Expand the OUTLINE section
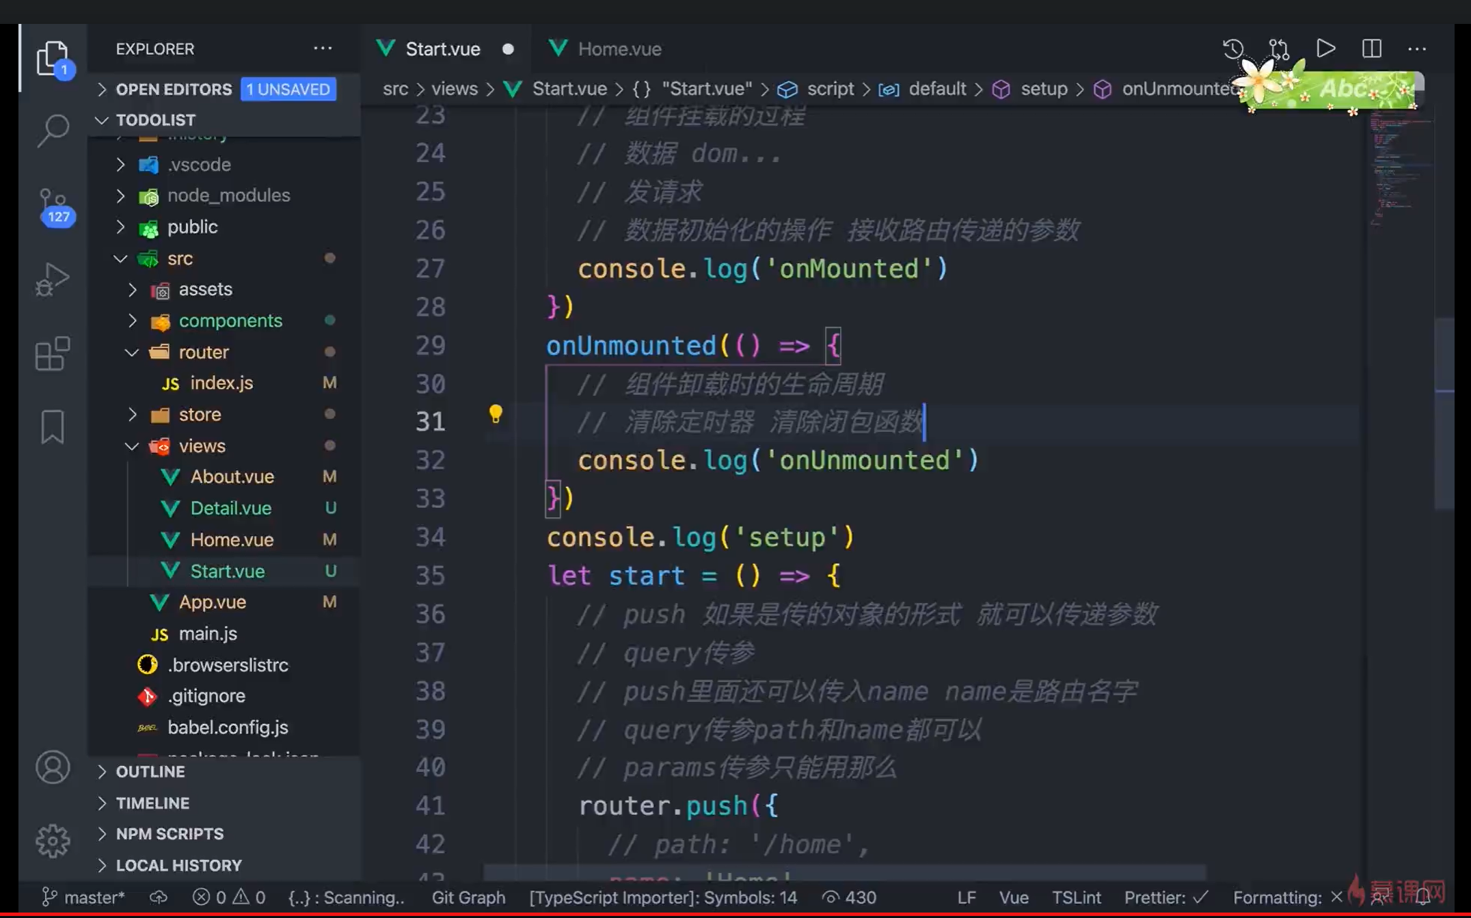The width and height of the screenshot is (1471, 918). tap(150, 772)
